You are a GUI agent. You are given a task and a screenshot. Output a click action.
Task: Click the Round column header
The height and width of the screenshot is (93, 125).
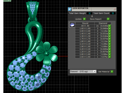click(x=85, y=23)
